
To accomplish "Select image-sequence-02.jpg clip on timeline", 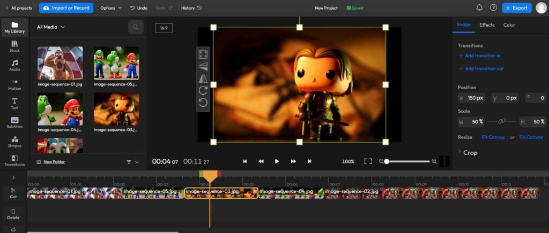I will coord(432,193).
